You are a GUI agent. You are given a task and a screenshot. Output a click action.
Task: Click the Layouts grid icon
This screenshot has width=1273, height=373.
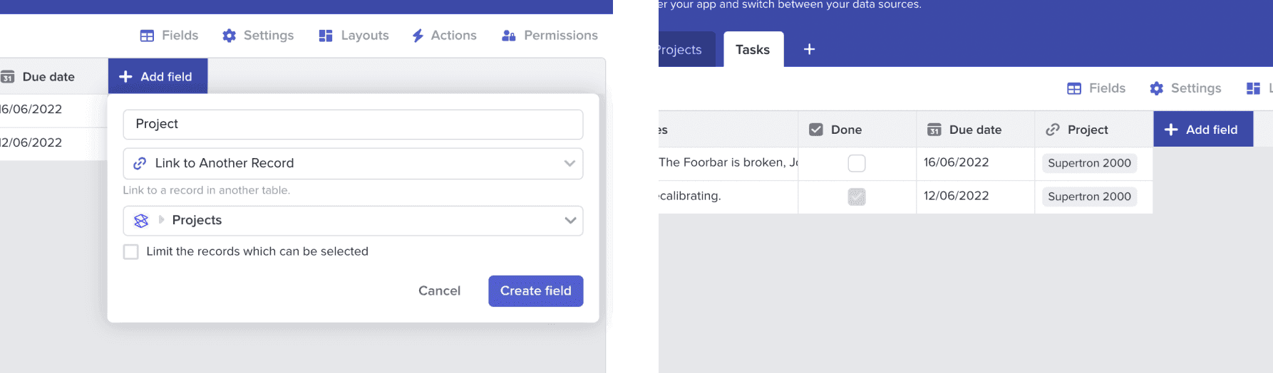point(326,36)
